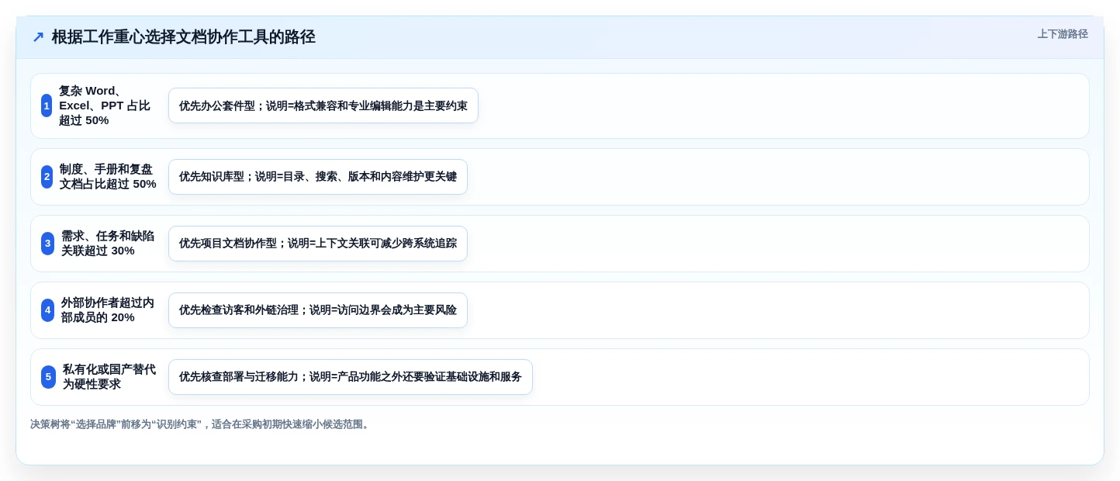Image resolution: width=1120 pixels, height=481 pixels.
Task: Select condition 制度、手册和复盘文档占比超过 50%
Action: (108, 177)
